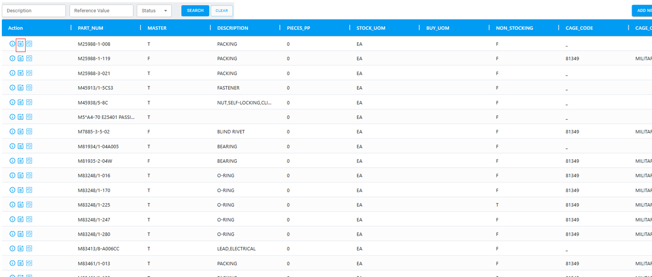652x277 pixels.
Task: Select part number M83413/8-A006CC text
Action: (x=99, y=249)
